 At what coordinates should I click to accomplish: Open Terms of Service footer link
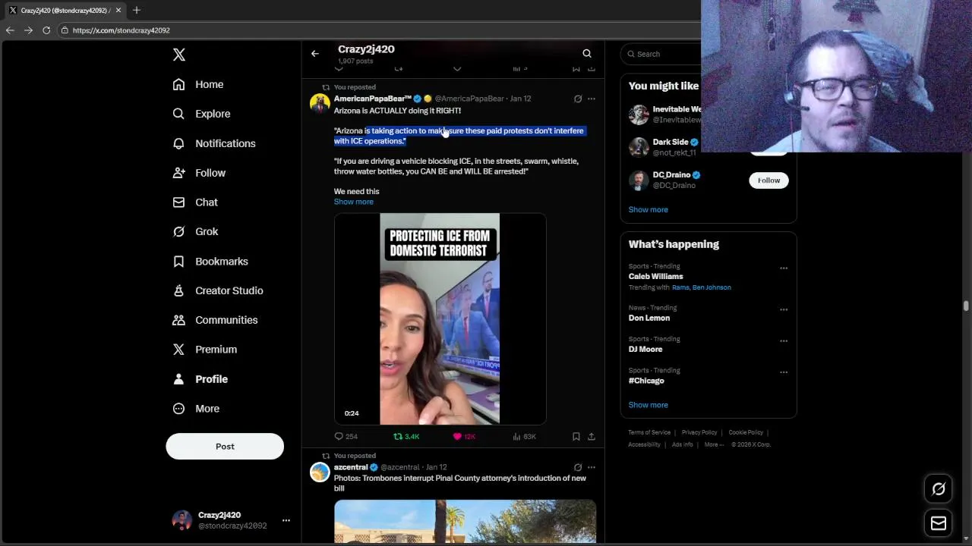649,432
